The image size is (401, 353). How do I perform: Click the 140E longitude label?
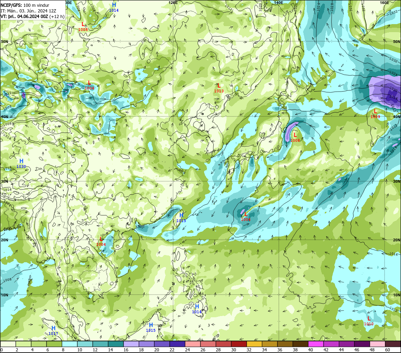(279, 2)
